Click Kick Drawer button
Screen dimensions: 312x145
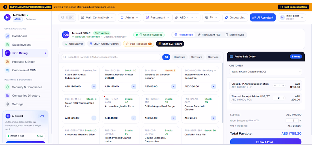(x=74, y=44)
